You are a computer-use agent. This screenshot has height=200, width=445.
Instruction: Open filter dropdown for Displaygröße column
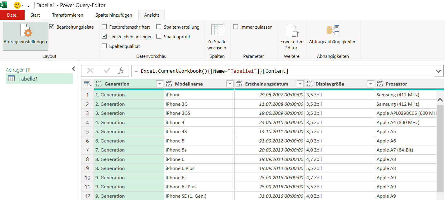point(371,84)
